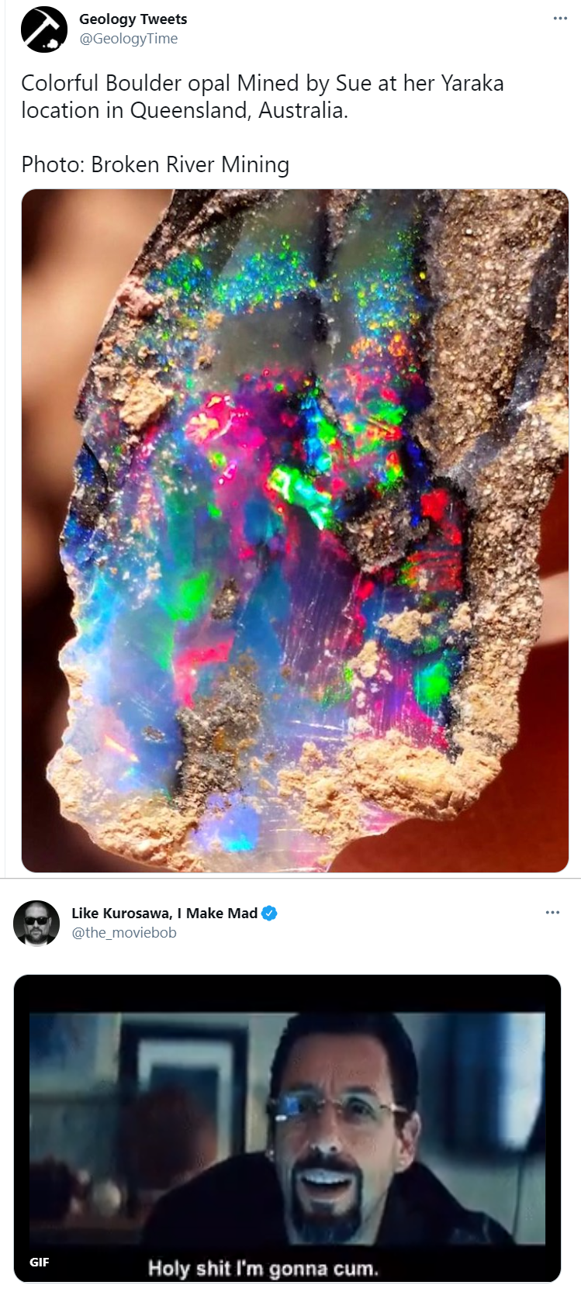Viewport: 581px width, 1292px height.
Task: Open more options on the_moviebob reply
Action: tap(552, 913)
